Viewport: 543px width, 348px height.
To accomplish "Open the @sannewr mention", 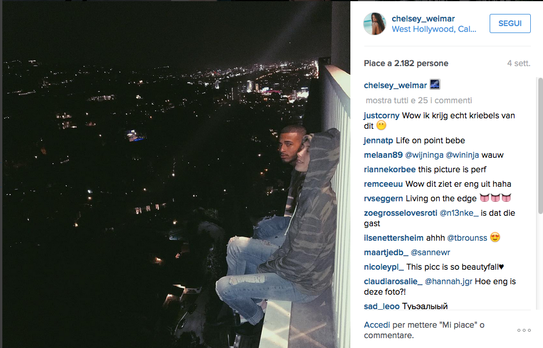I will 430,253.
